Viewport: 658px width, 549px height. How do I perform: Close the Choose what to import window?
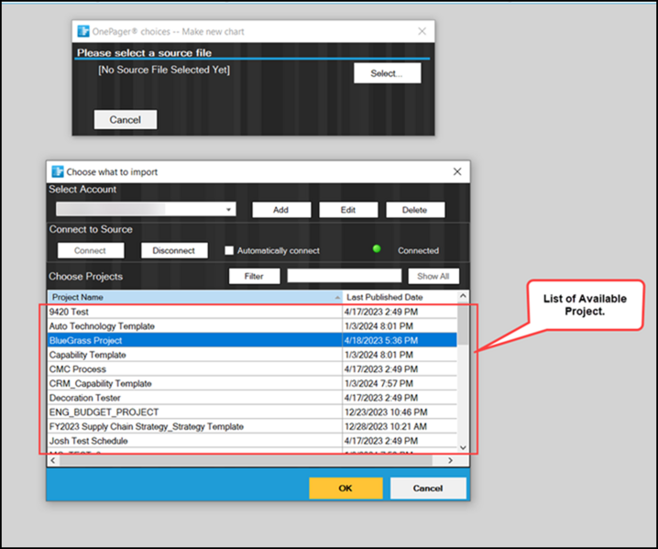(457, 171)
